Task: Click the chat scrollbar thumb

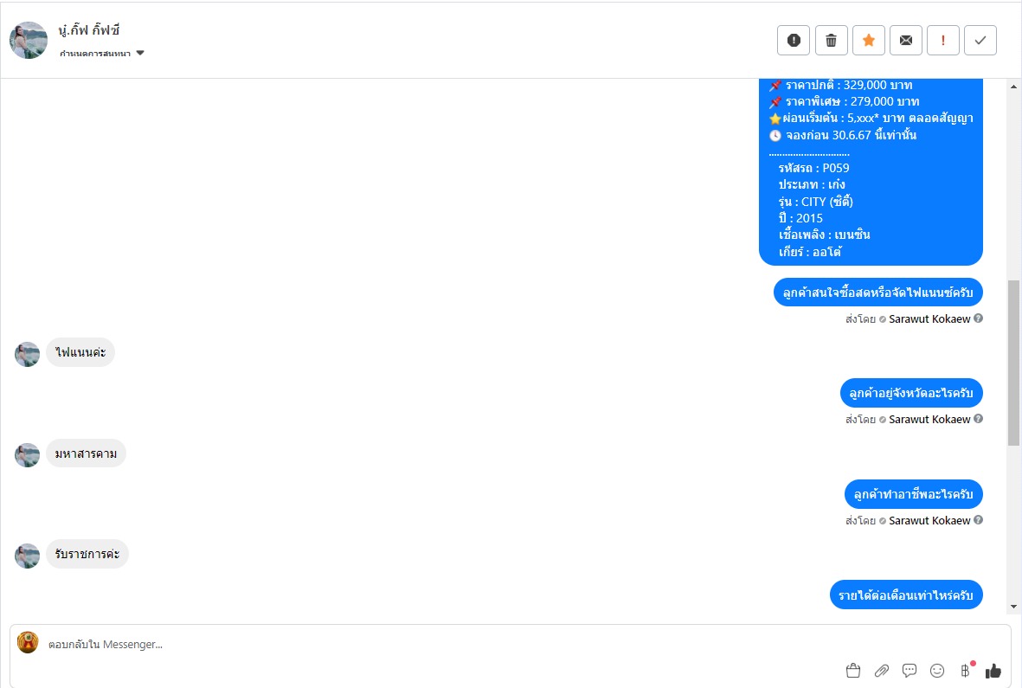Action: click(1013, 363)
